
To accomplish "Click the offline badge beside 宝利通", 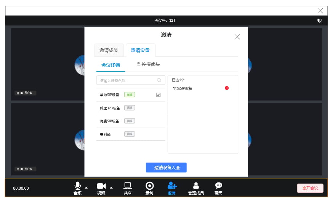I will coord(130,134).
